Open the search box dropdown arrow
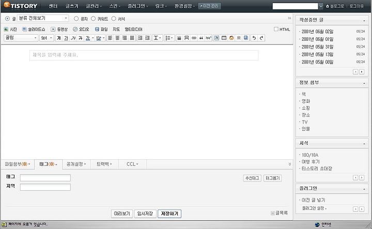 tap(321, 6)
